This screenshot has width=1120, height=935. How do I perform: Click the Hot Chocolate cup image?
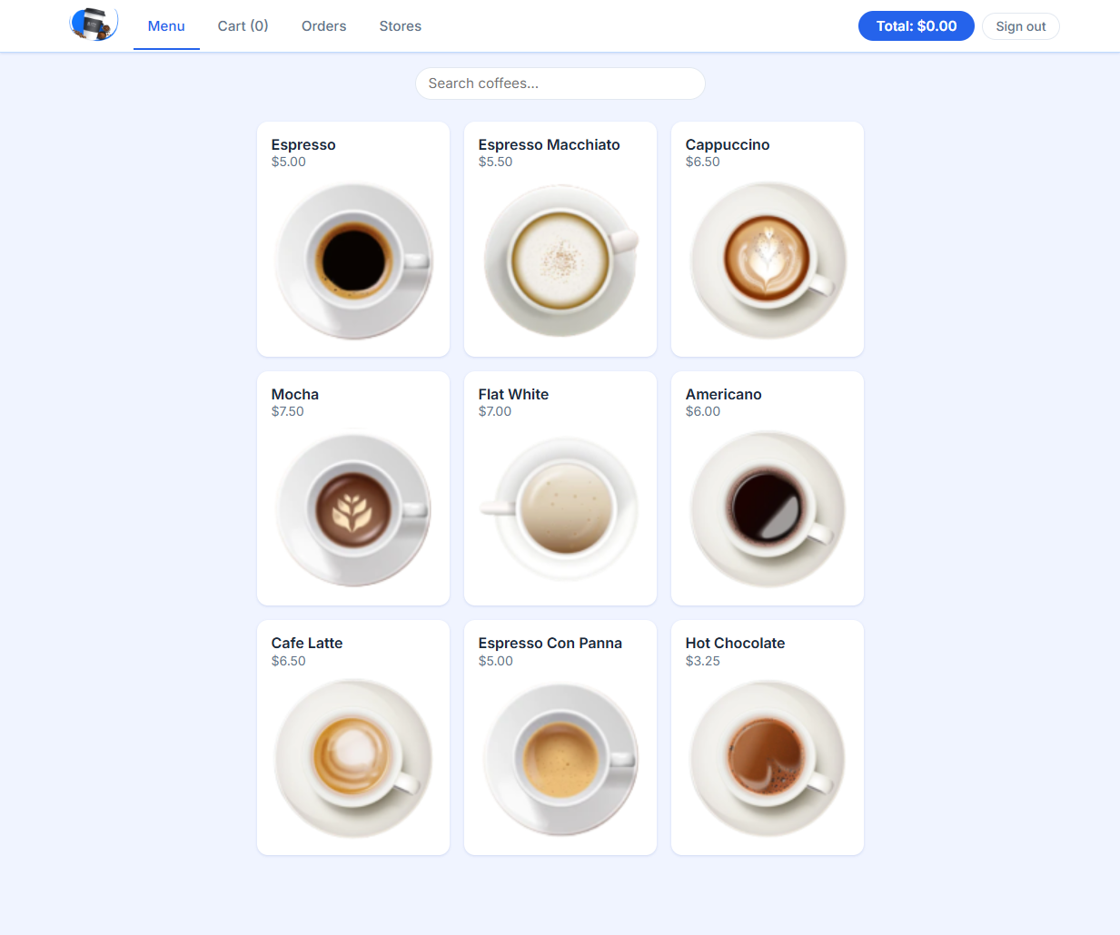click(768, 758)
